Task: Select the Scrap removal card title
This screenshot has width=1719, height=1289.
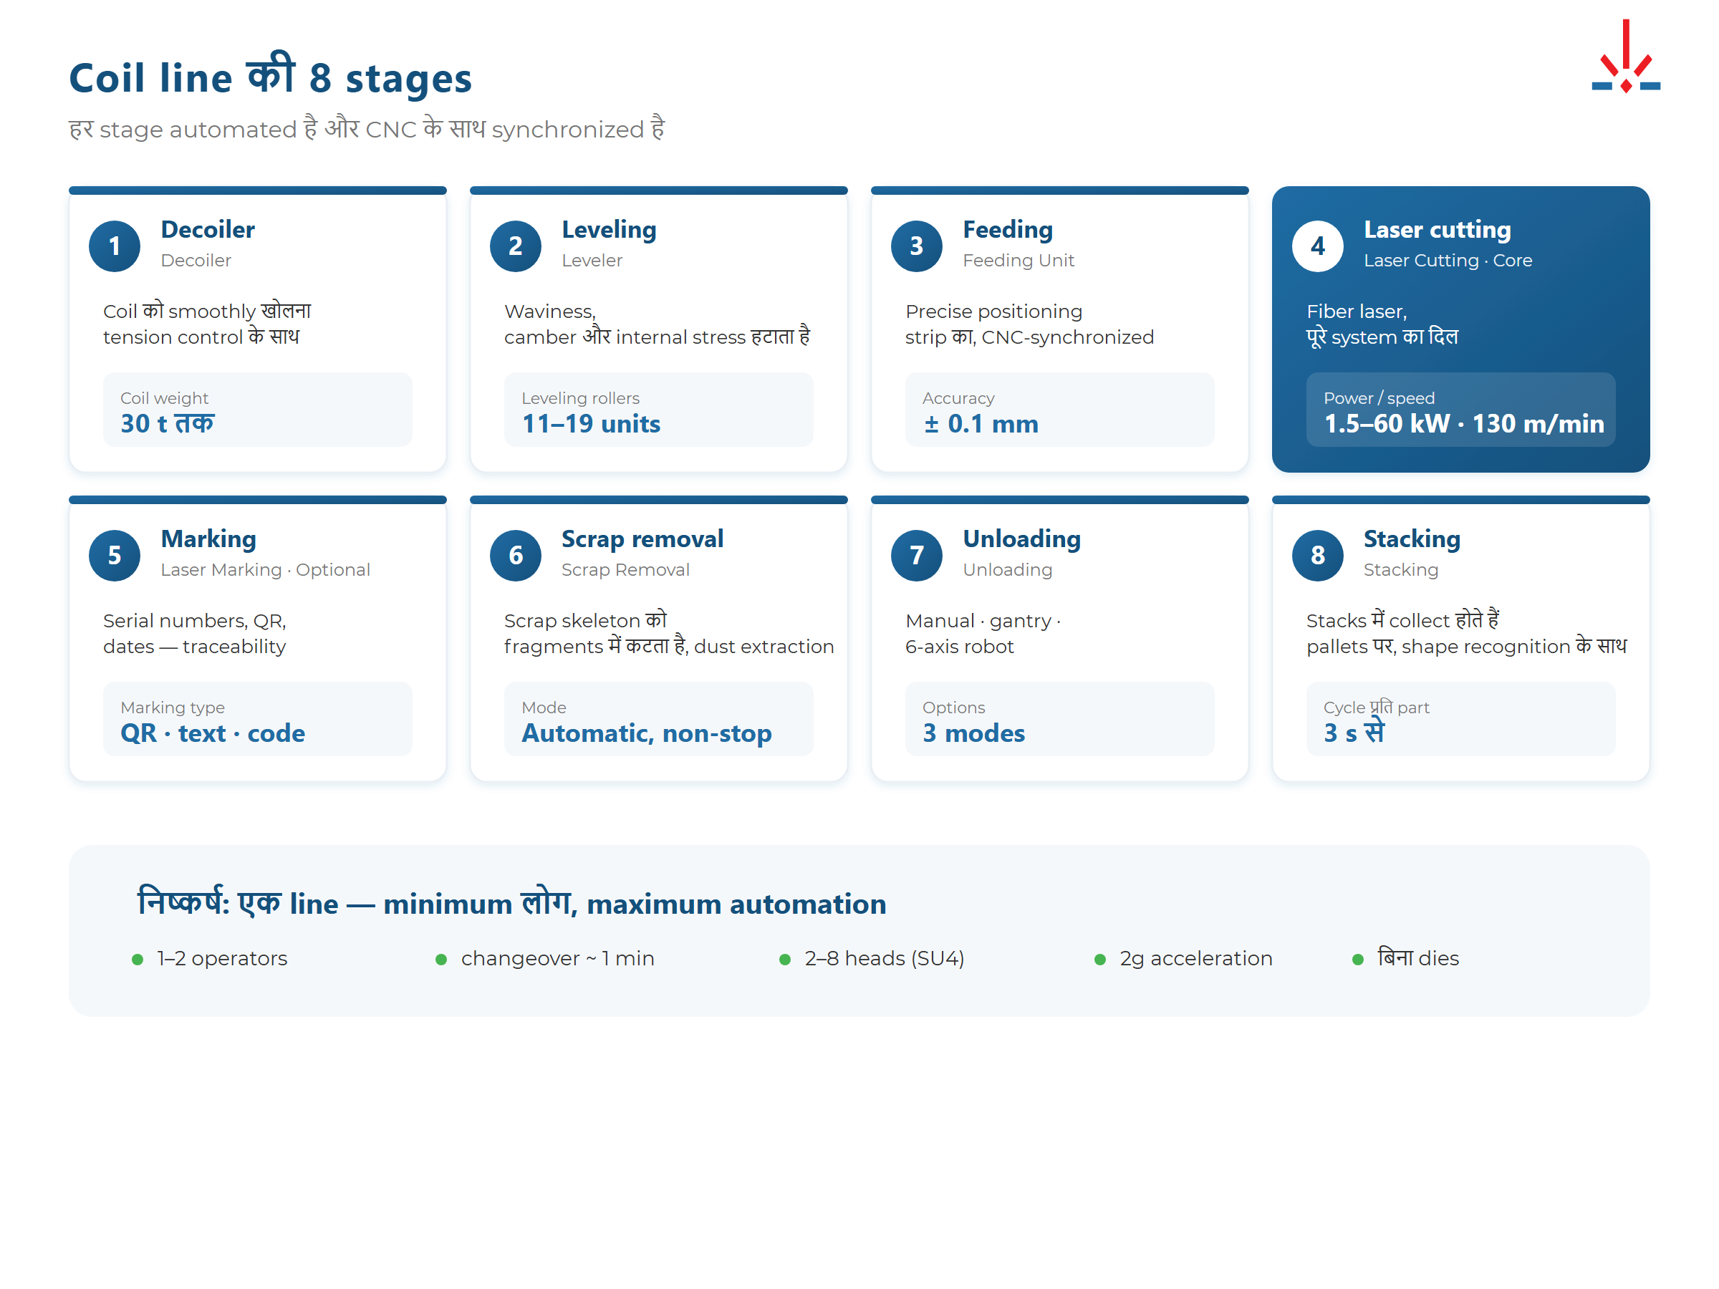Action: 642,539
